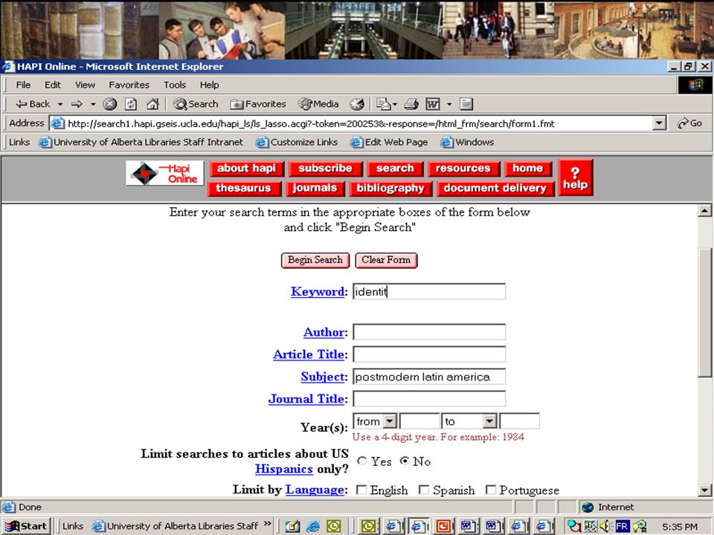Click the Home icon in toolbar
714x535 pixels.
(152, 104)
